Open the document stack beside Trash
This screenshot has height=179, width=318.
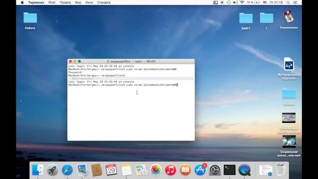[266, 170]
